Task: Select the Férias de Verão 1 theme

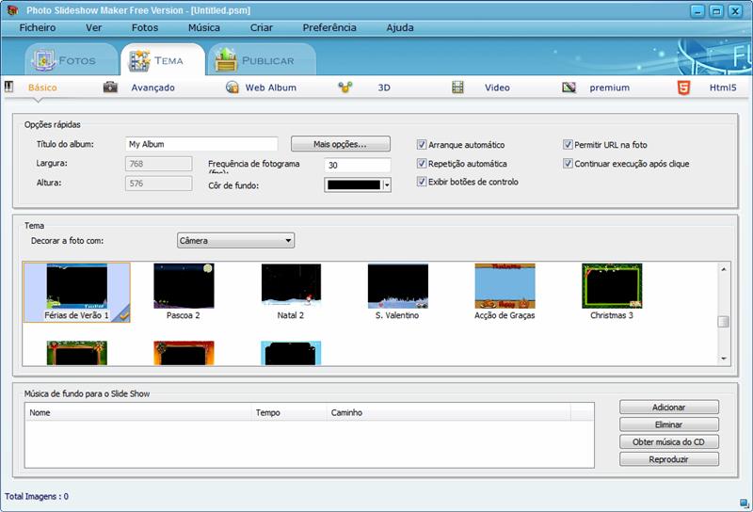Action: (77, 292)
